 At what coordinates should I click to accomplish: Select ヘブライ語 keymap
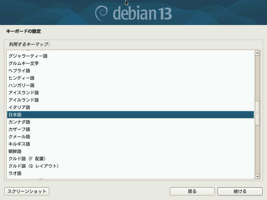130,71
